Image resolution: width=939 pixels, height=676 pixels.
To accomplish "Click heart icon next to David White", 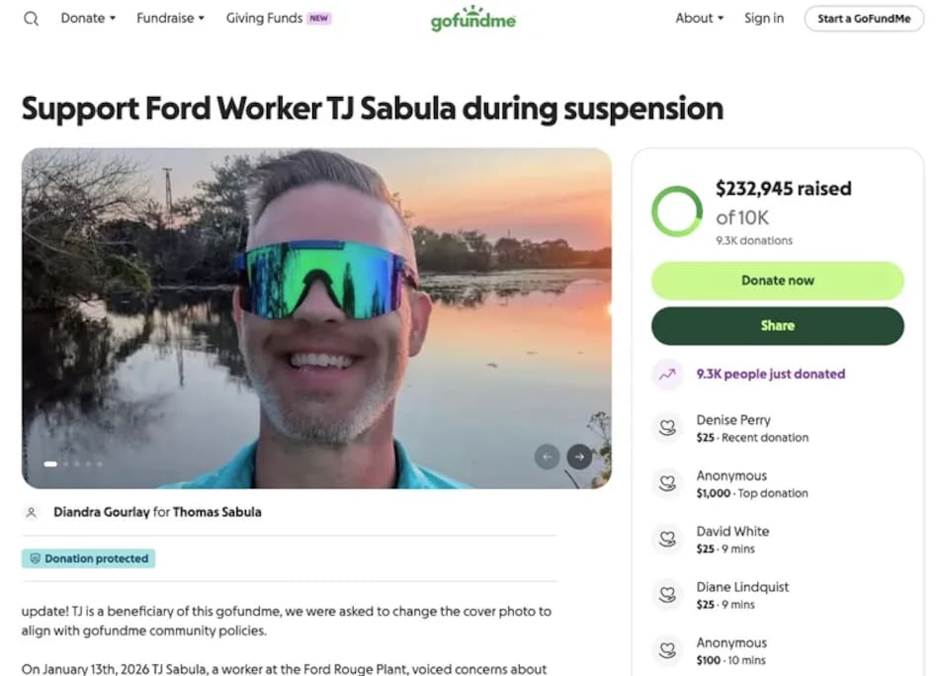I will tap(667, 540).
